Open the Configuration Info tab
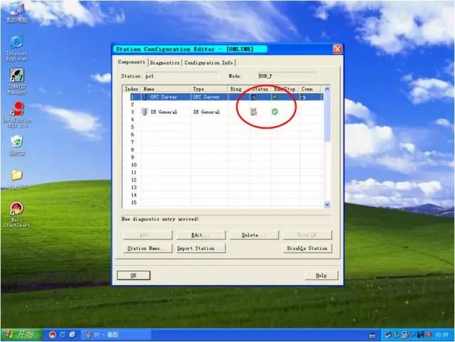This screenshot has width=455, height=342. pyautogui.click(x=208, y=63)
